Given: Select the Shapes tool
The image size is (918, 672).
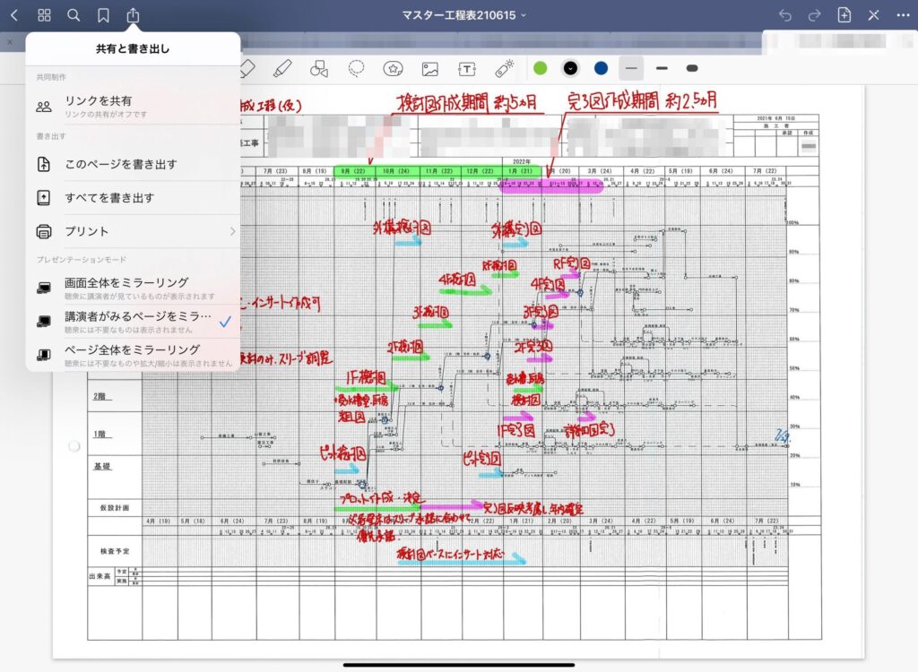Looking at the screenshot, I should tap(319, 68).
